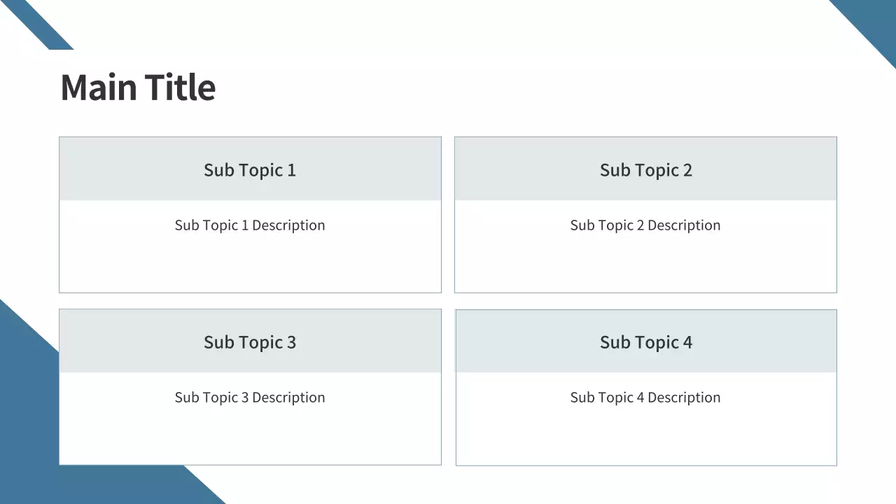The height and width of the screenshot is (504, 896).
Task: Click the Main Title heading text
Action: (x=138, y=87)
